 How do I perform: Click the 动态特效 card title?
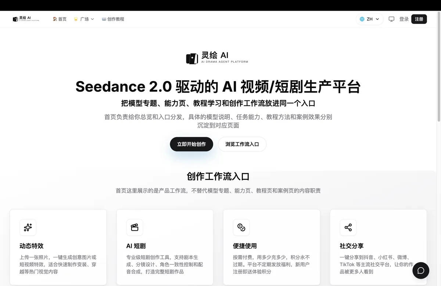coord(32,246)
